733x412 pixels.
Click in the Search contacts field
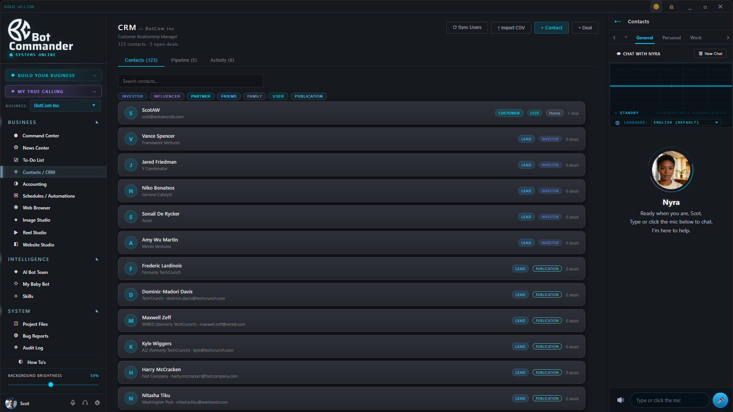click(190, 81)
